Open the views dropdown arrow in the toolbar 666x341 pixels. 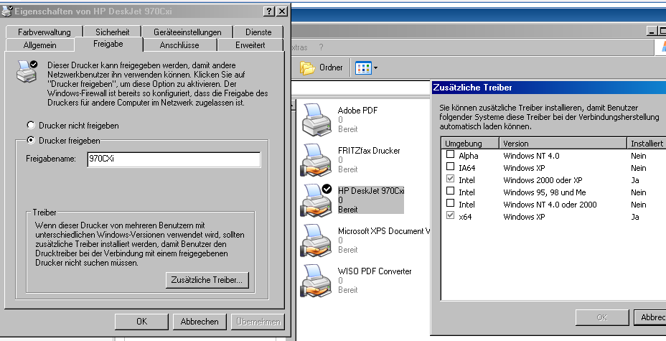click(x=375, y=68)
